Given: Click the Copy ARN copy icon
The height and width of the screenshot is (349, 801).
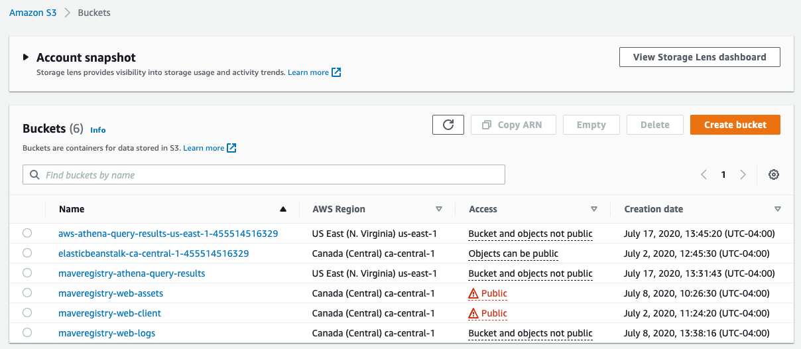Looking at the screenshot, I should (487, 125).
